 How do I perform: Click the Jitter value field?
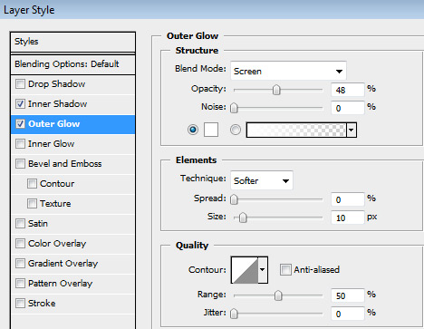coord(348,314)
